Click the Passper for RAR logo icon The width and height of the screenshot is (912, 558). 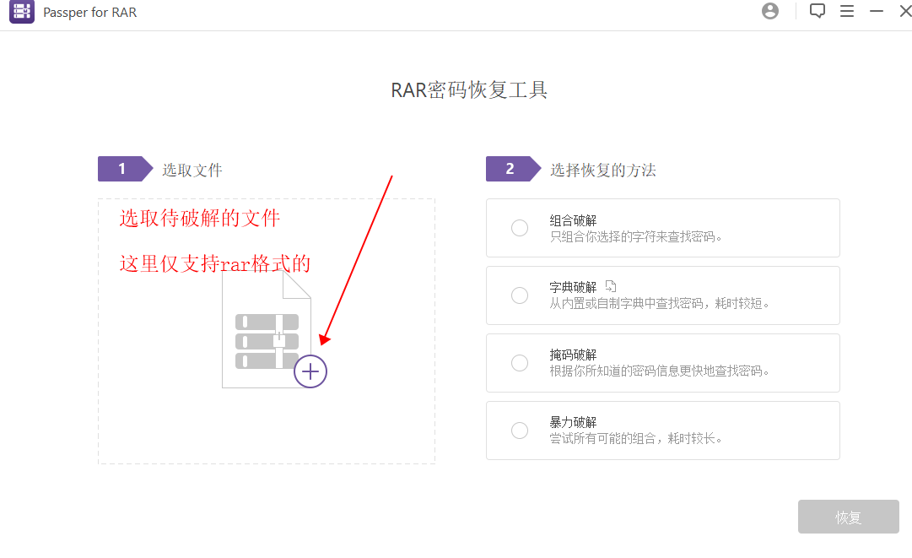(x=22, y=13)
